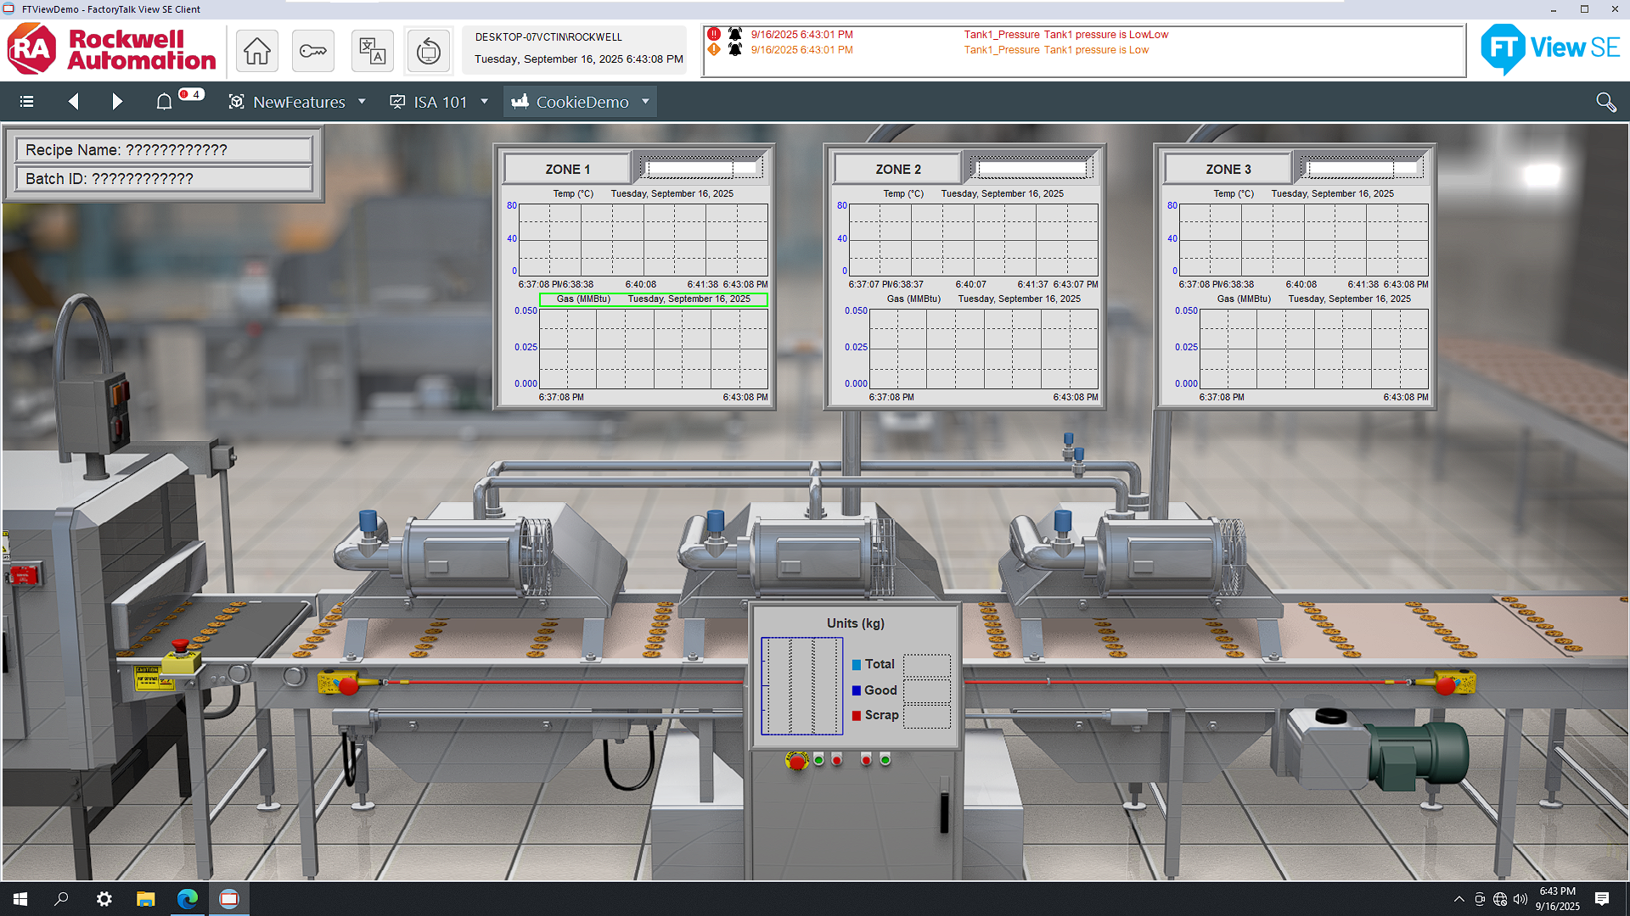Viewport: 1630px width, 916px height.
Task: Open File Explorer from taskbar
Action: click(x=145, y=899)
